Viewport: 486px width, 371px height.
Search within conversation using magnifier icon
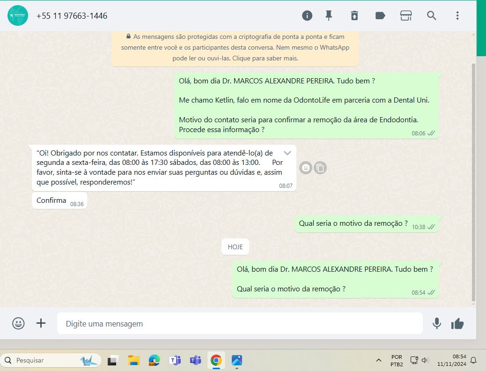click(432, 15)
